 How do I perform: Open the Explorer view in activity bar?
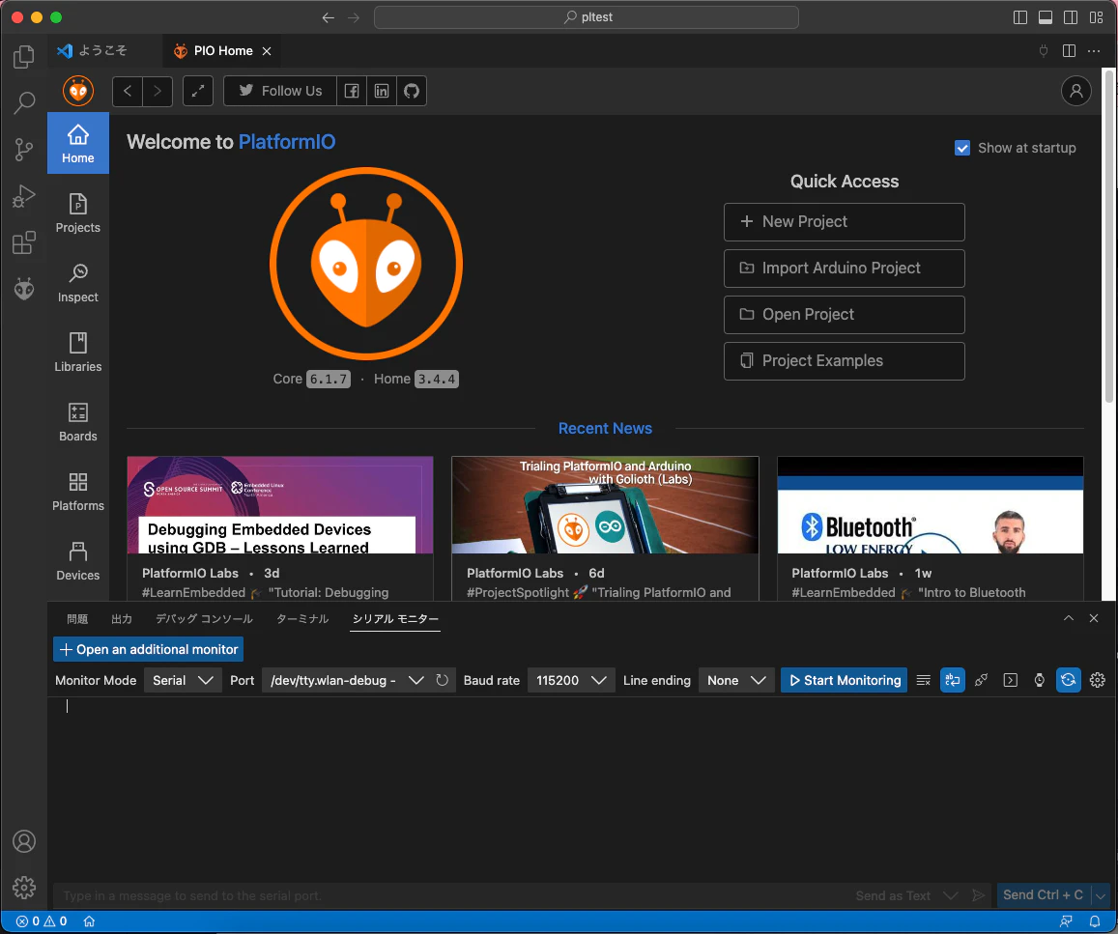coord(23,56)
